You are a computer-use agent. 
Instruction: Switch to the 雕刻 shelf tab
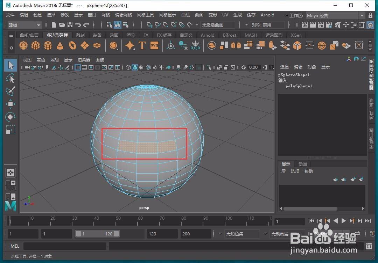point(80,35)
